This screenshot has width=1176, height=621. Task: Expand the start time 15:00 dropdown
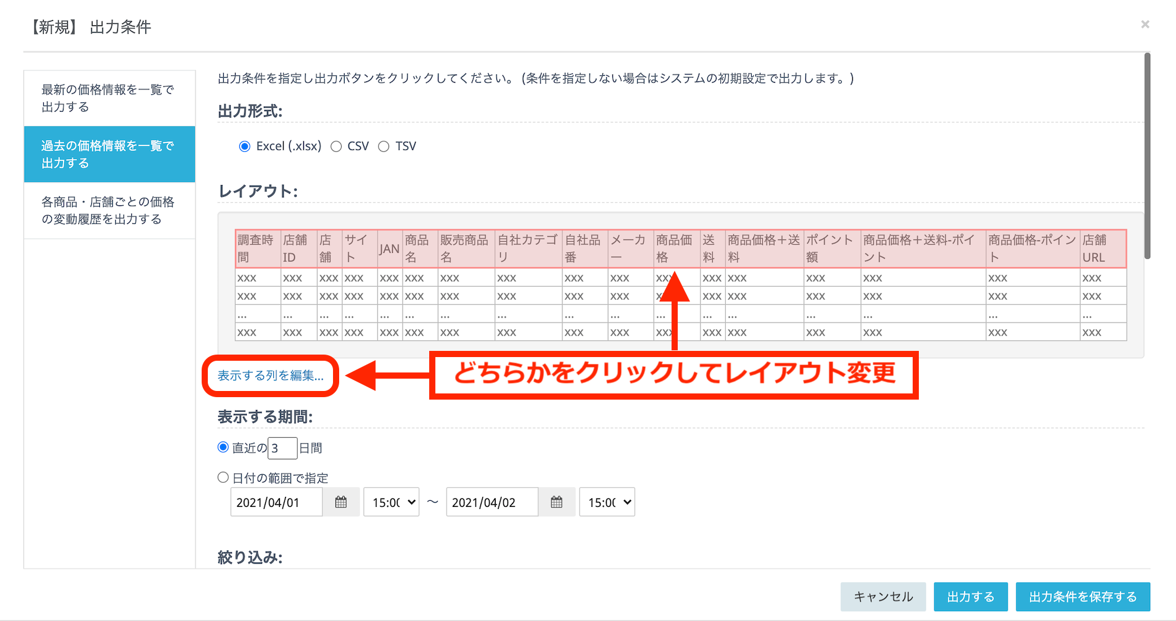(x=392, y=502)
